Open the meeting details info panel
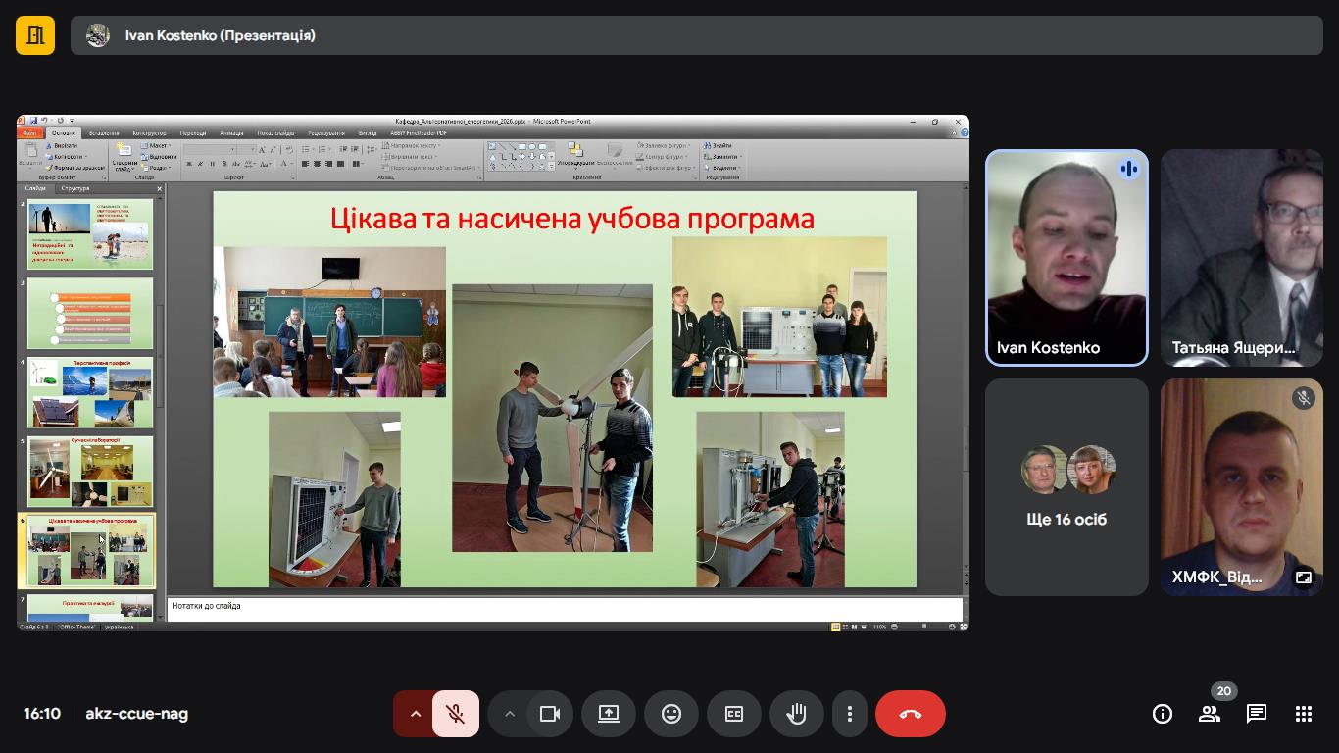Viewport: 1339px width, 753px height. tap(1163, 714)
